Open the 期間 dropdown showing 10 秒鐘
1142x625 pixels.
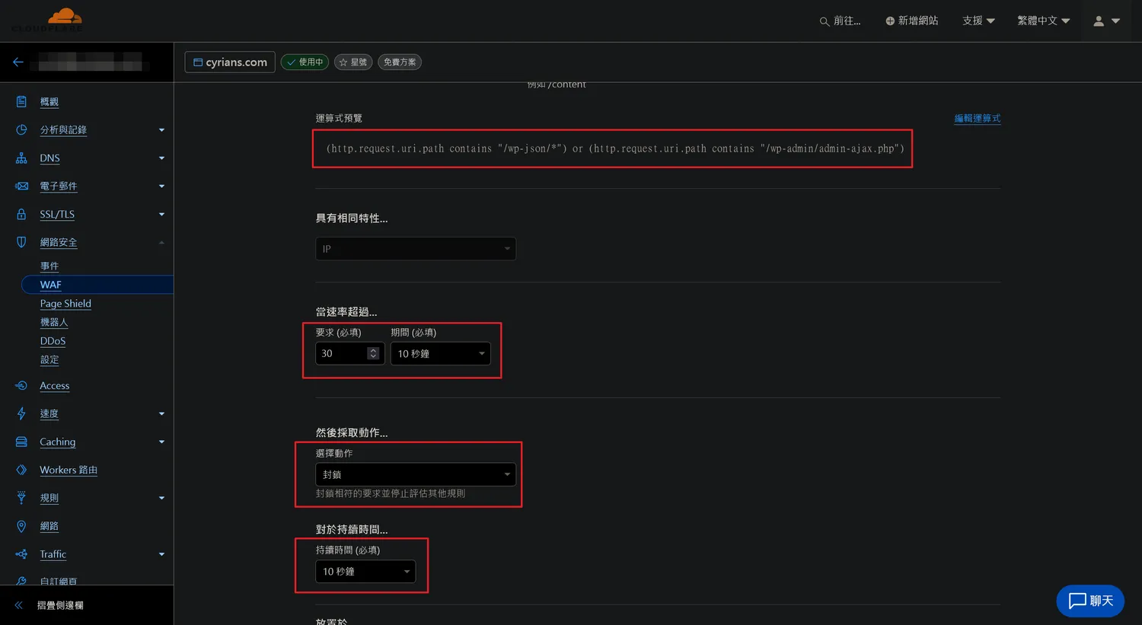point(440,354)
